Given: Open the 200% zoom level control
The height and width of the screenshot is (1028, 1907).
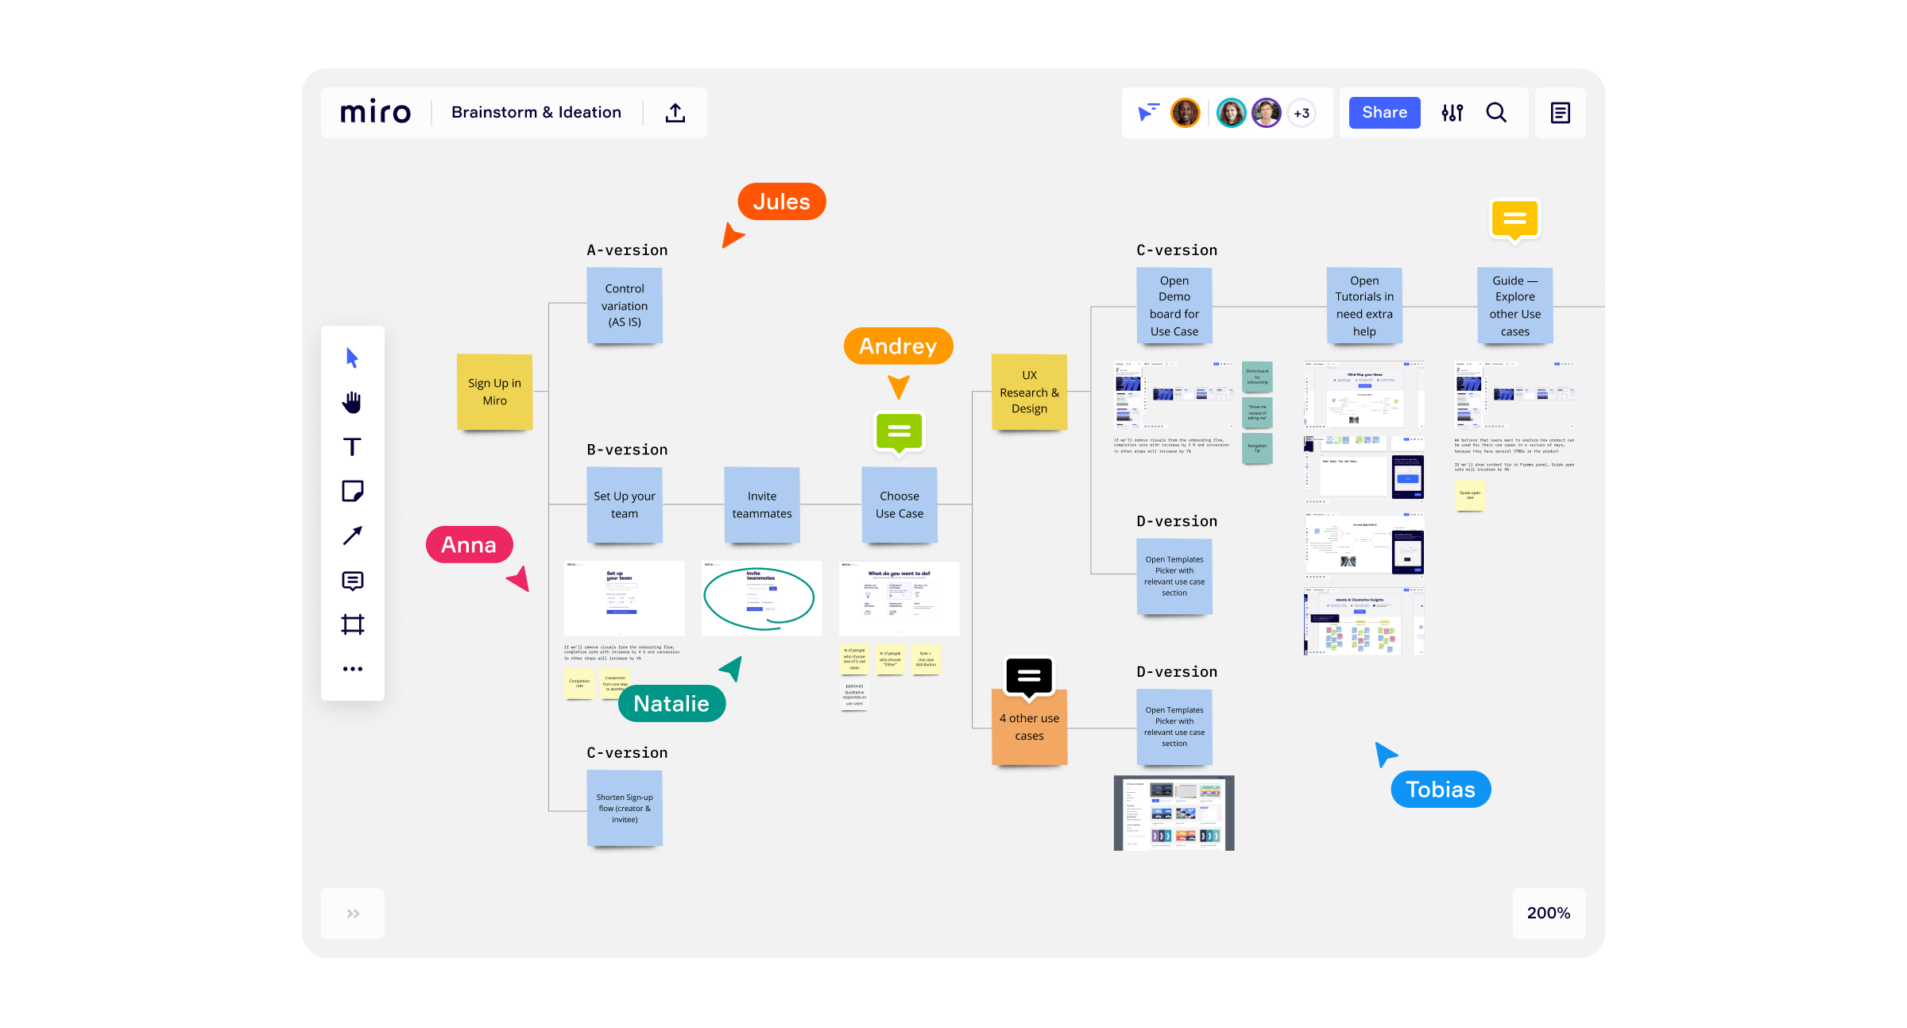Looking at the screenshot, I should pyautogui.click(x=1548, y=914).
